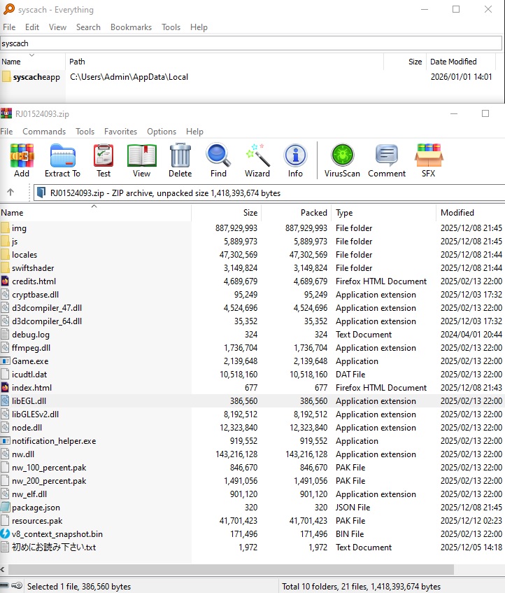
Task: Open the Favorites menu in WinRAR
Action: [x=120, y=132]
